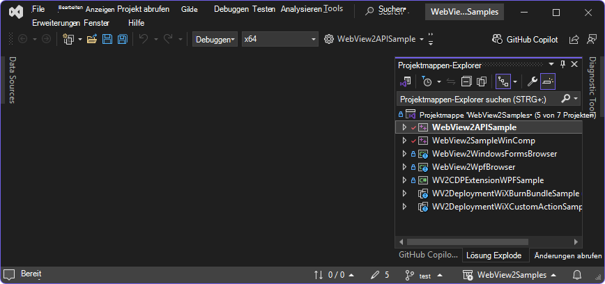Open the Hilfe menu
The image size is (605, 284).
click(136, 23)
